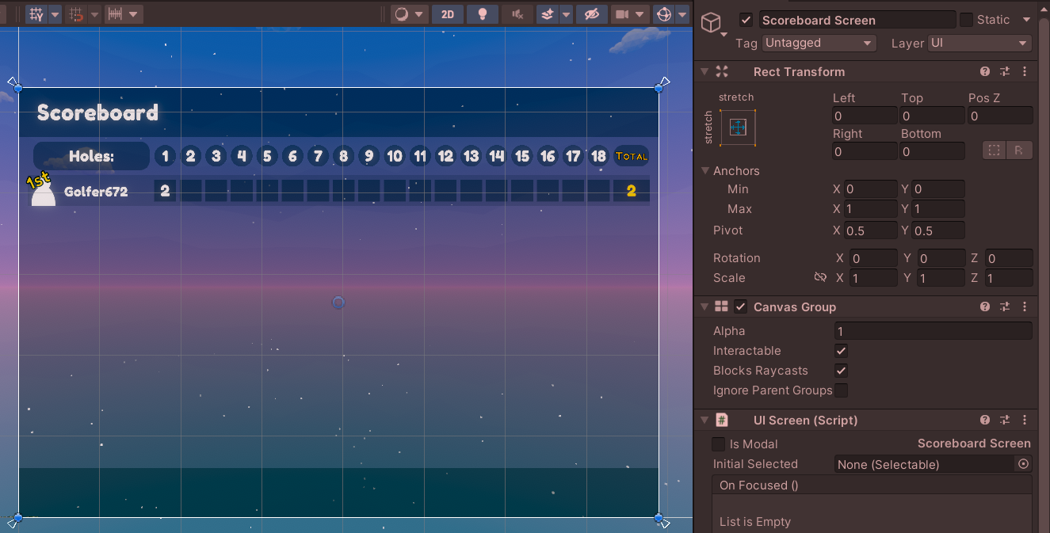Enable the Static checkbox
Screen dimensions: 1050x533
click(x=966, y=20)
